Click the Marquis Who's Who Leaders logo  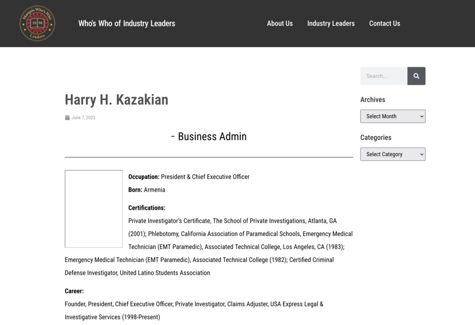point(37,23)
